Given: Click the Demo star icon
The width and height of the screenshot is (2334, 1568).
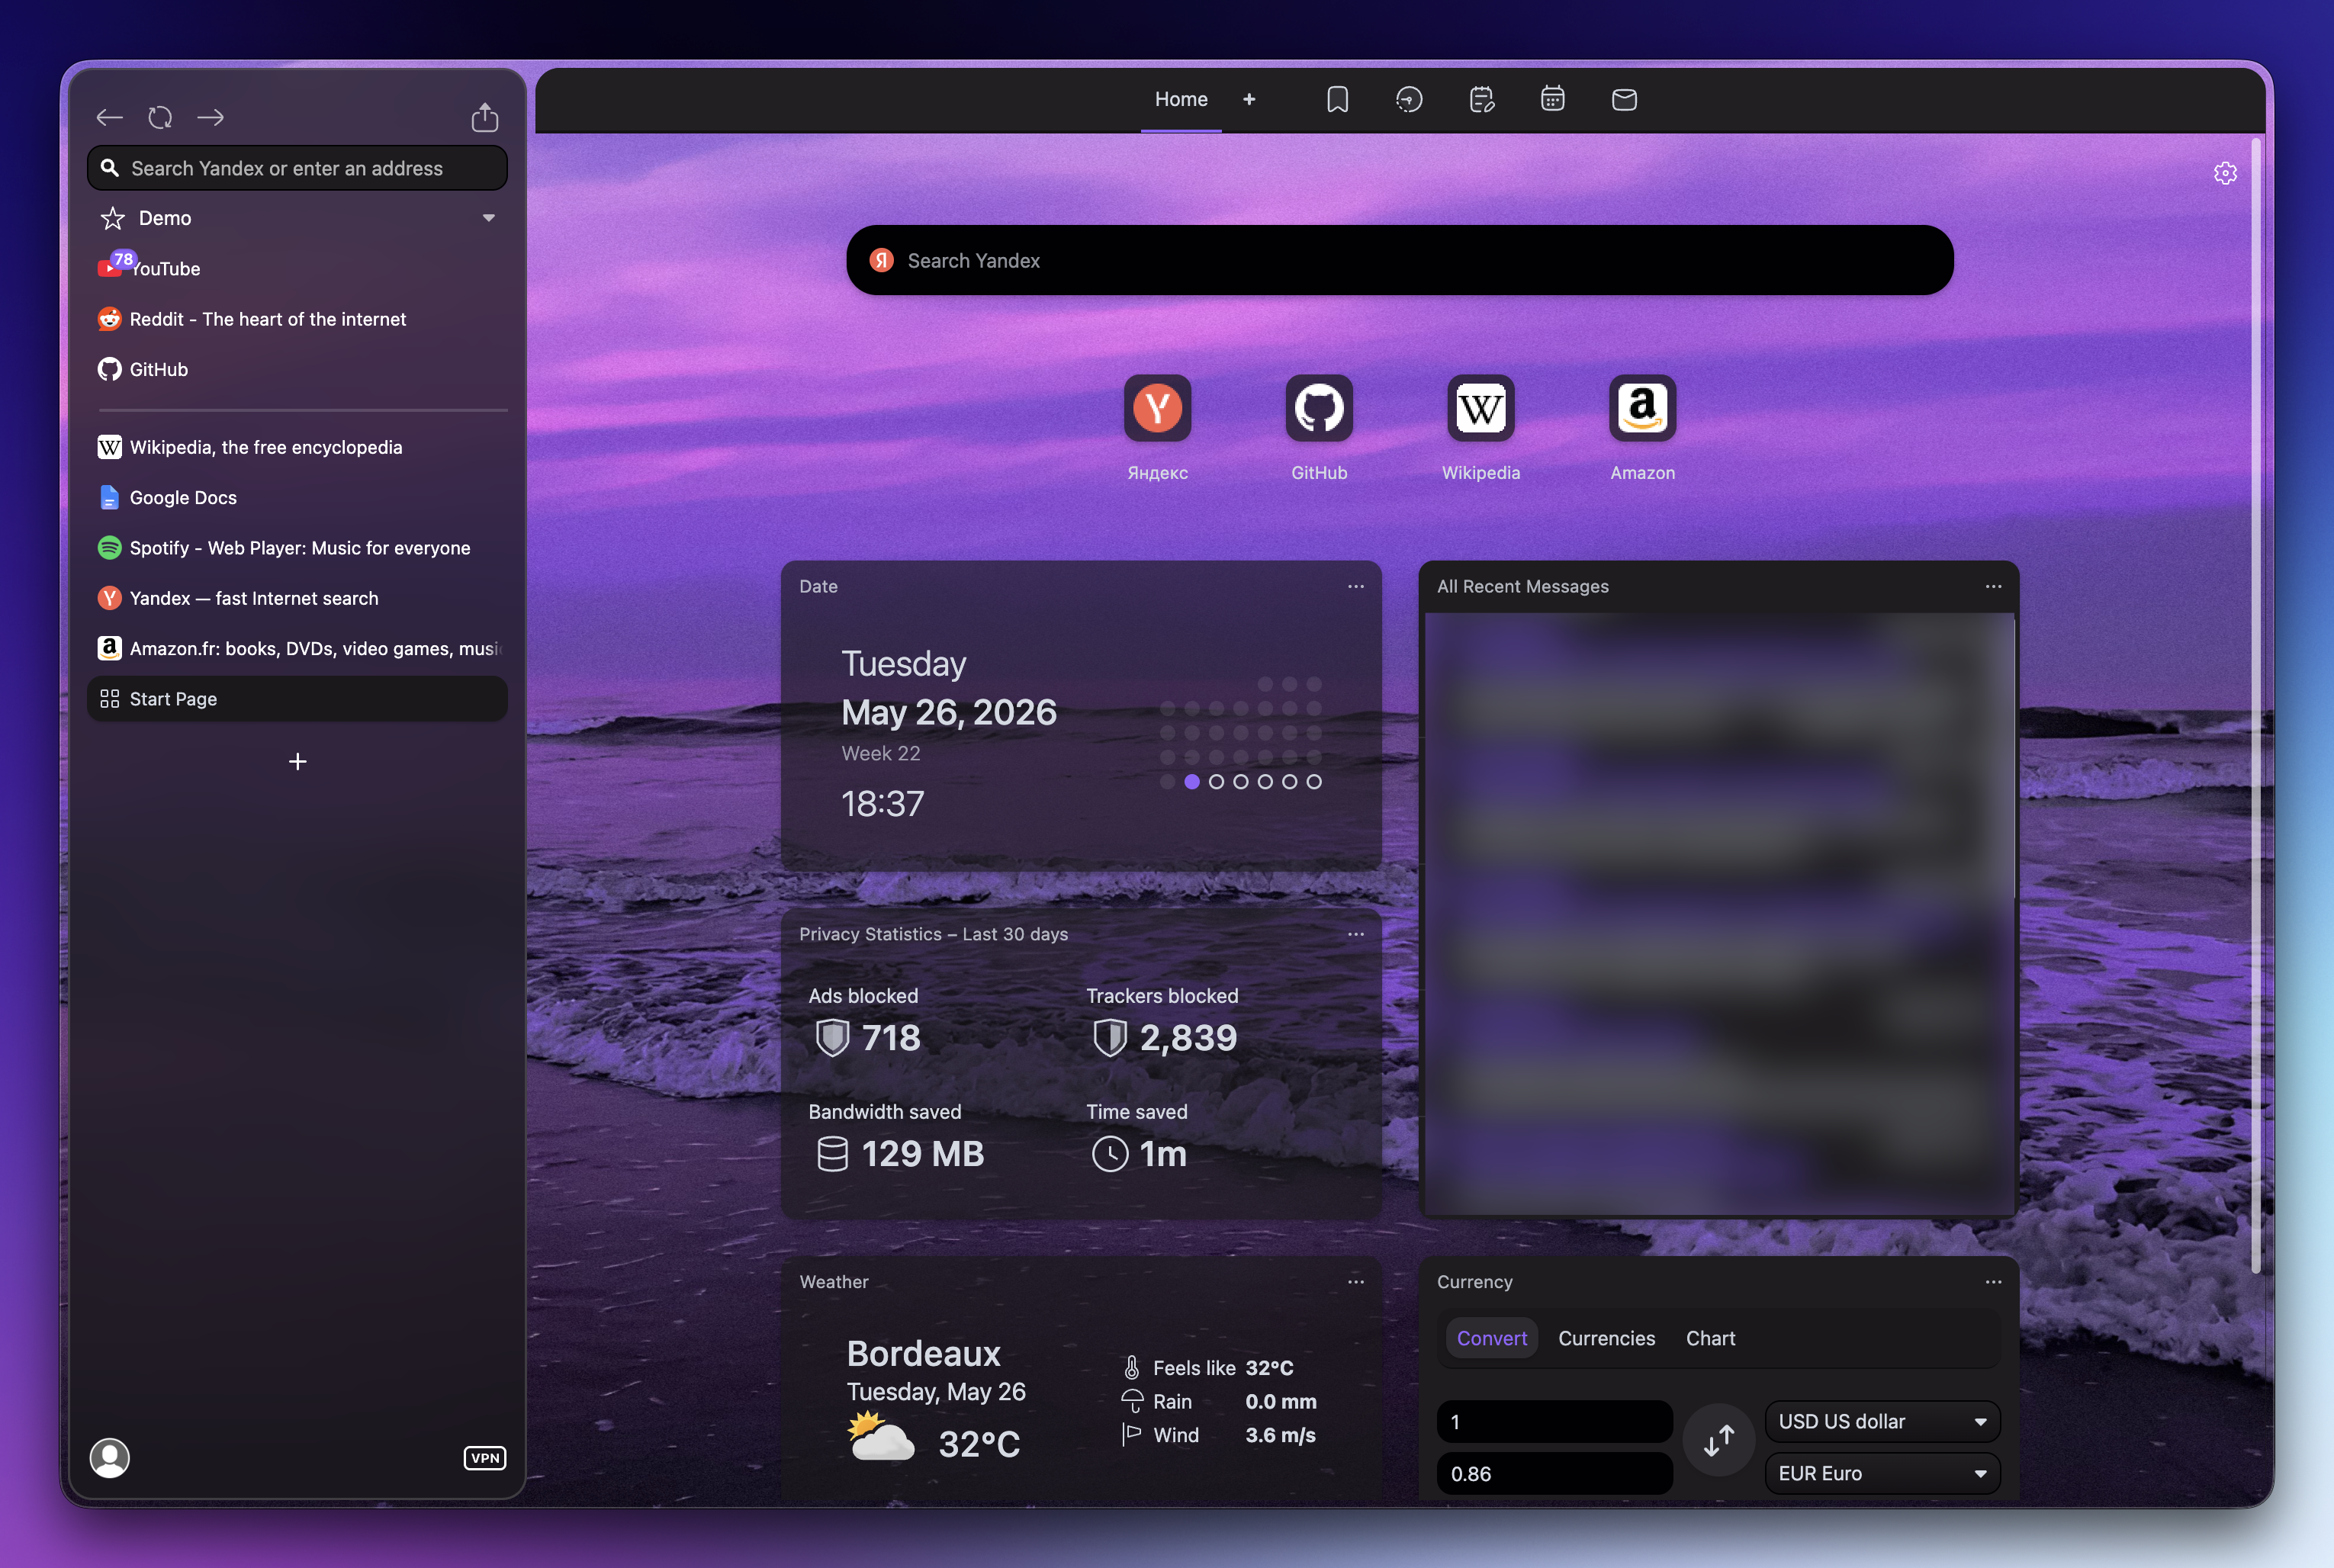Looking at the screenshot, I should (x=112, y=218).
